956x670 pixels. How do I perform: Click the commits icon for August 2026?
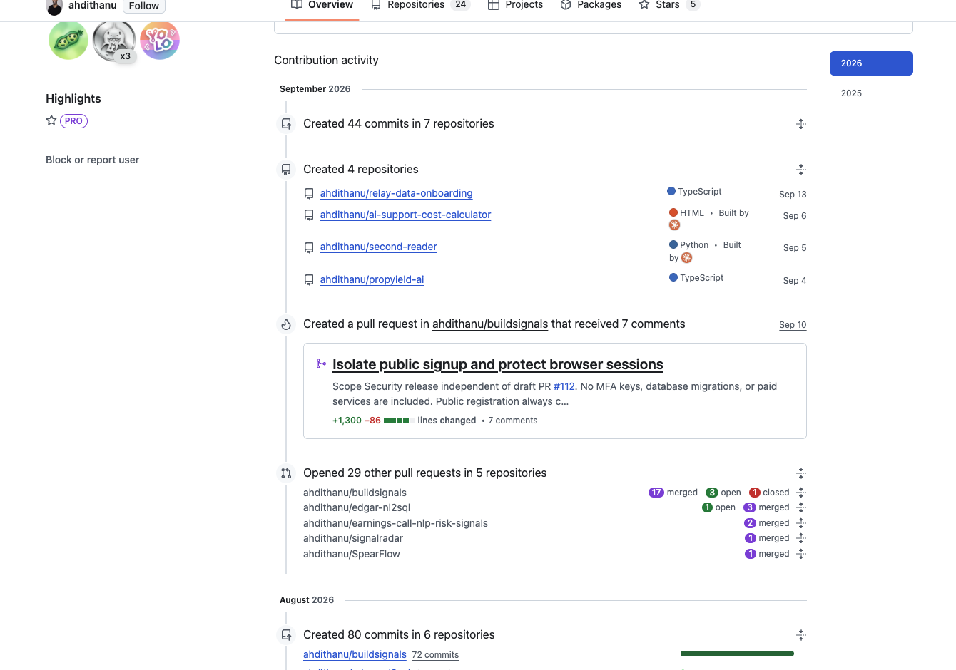[x=286, y=635]
